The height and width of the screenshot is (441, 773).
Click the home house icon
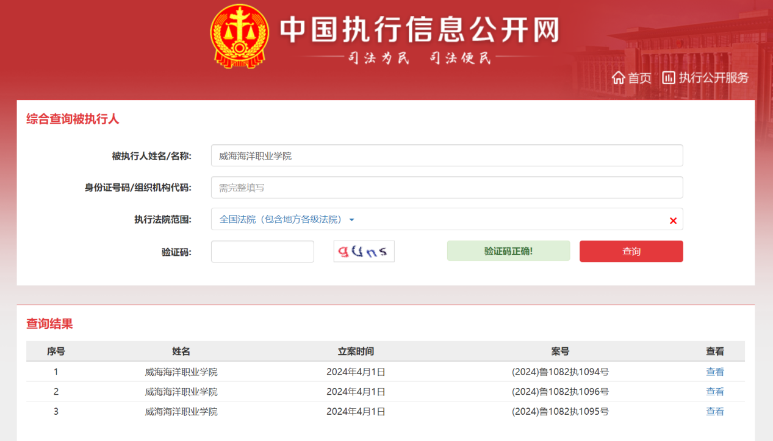click(618, 78)
